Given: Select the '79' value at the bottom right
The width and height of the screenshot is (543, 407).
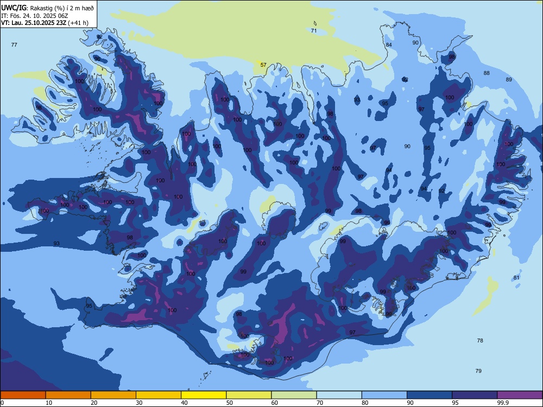Looking at the screenshot, I should (x=478, y=371).
